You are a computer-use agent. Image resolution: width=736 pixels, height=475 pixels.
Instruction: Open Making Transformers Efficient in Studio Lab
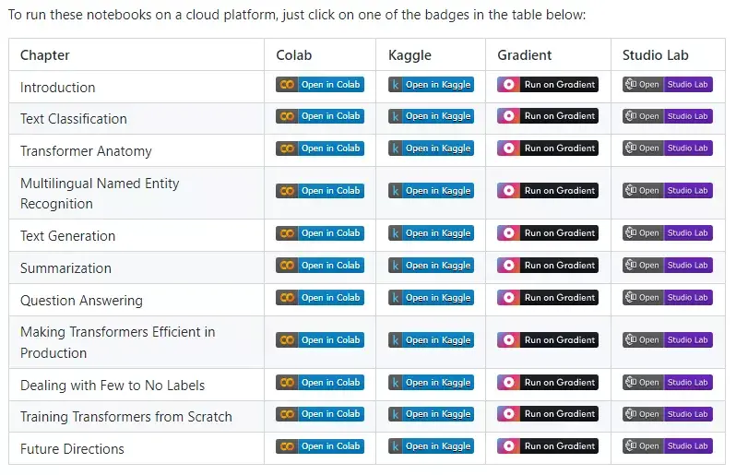click(668, 340)
